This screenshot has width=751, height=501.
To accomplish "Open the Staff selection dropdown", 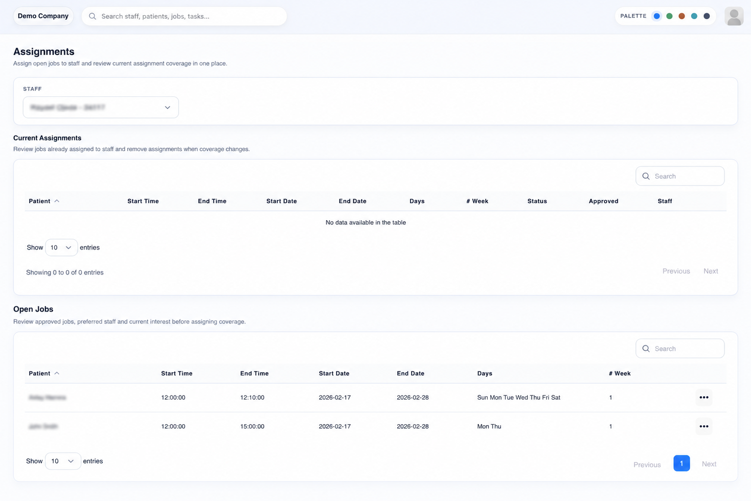I will [x=101, y=107].
